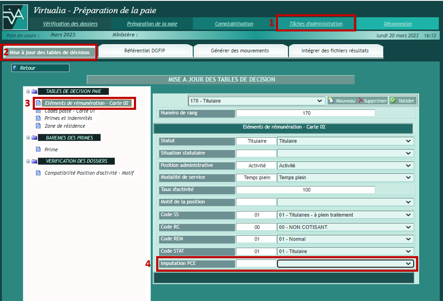
Task: Open the Imputation PCE dropdown
Action: tap(345, 264)
